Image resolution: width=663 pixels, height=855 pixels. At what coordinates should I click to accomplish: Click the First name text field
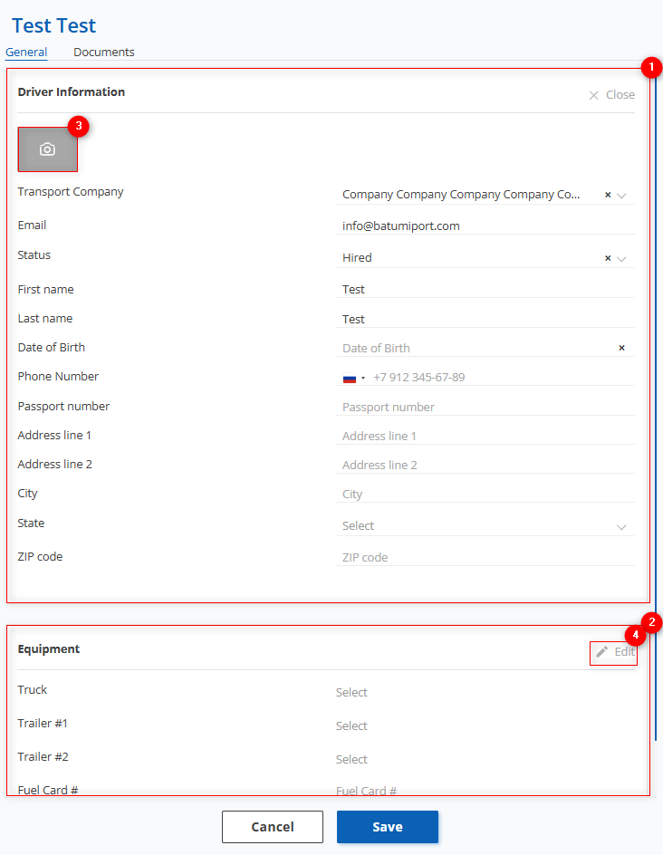pos(485,290)
